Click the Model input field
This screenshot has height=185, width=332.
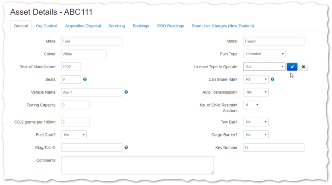click(274, 41)
